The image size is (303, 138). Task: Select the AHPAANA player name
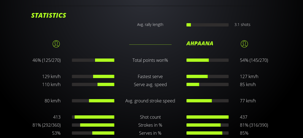[200, 44]
